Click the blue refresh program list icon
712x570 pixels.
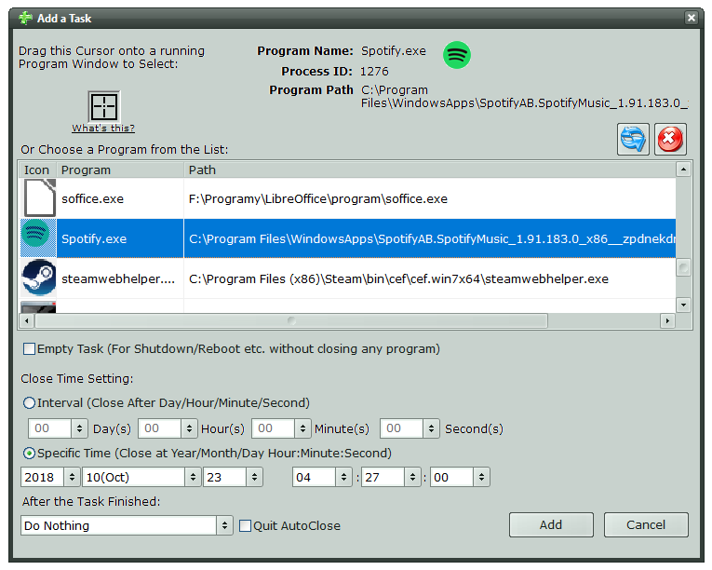[633, 139]
